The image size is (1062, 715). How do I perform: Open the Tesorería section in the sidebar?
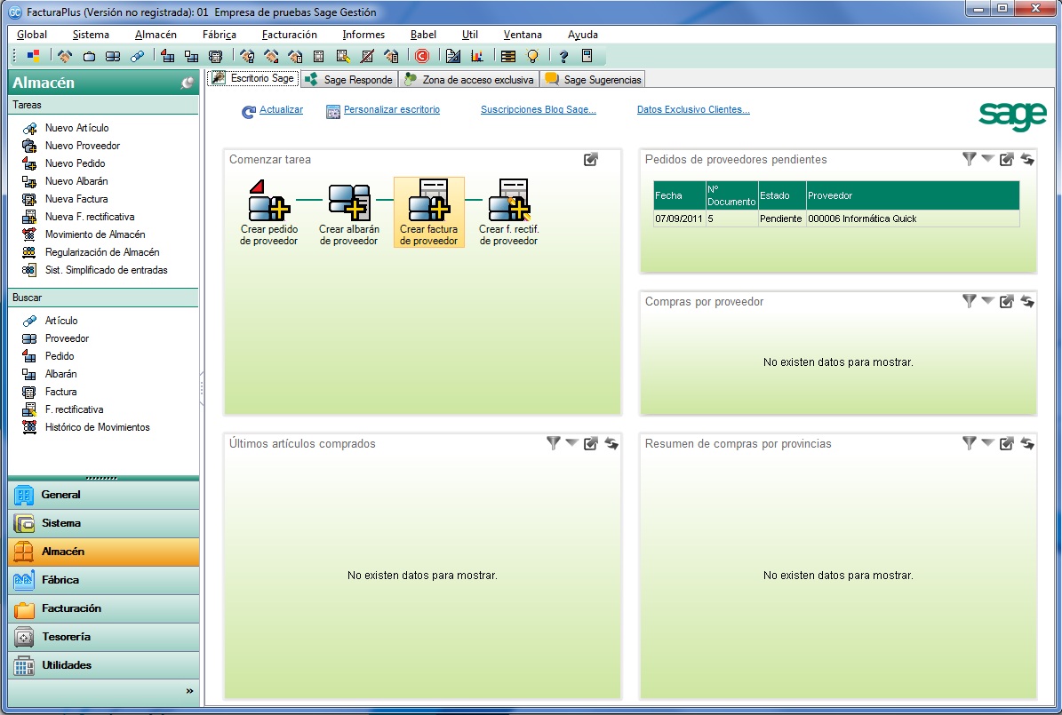tap(104, 637)
